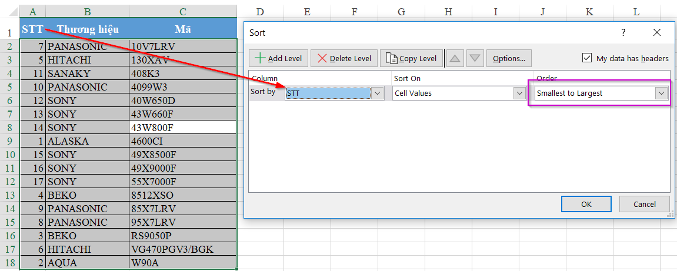Screen dimensions: 677x271
Task: Click the Thương hiệu header cell
Action: pyautogui.click(x=87, y=29)
